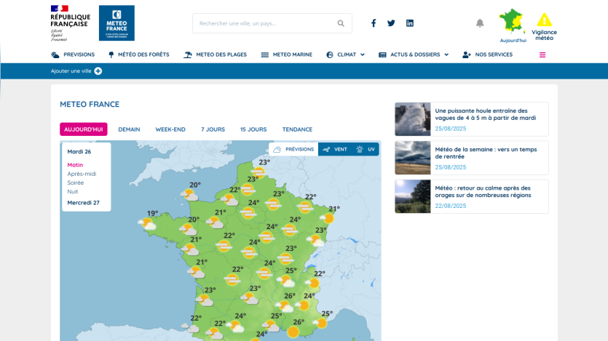Open the Météo France logo home link
The height and width of the screenshot is (341, 608).
117,23
